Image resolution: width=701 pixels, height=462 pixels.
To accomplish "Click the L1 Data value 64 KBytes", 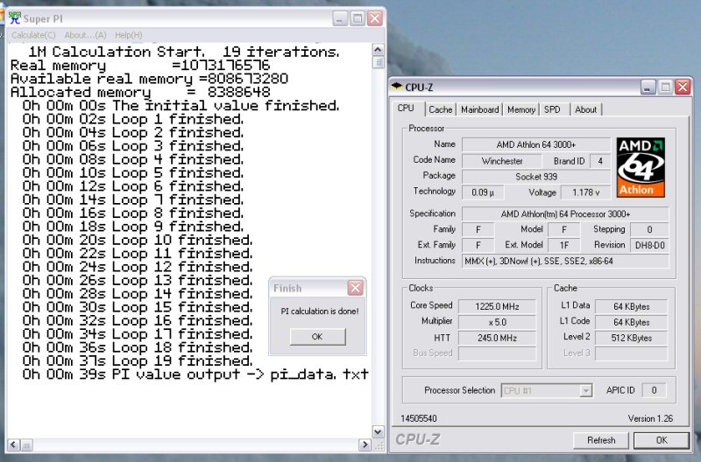I will (x=631, y=306).
